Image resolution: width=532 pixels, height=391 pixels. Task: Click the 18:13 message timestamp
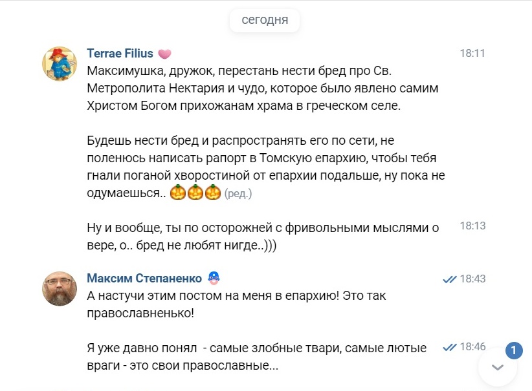click(x=472, y=226)
